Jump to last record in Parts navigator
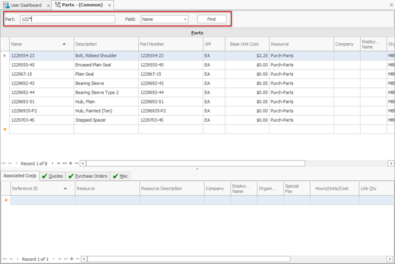The height and width of the screenshot is (264, 395). click(65, 163)
